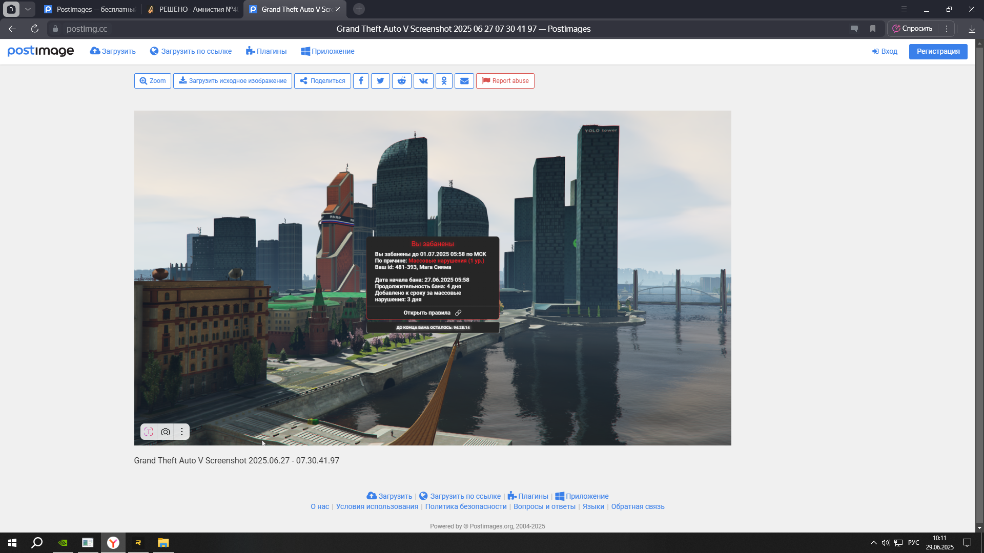Viewport: 984px width, 553px height.
Task: Open the Языки link
Action: click(x=593, y=506)
